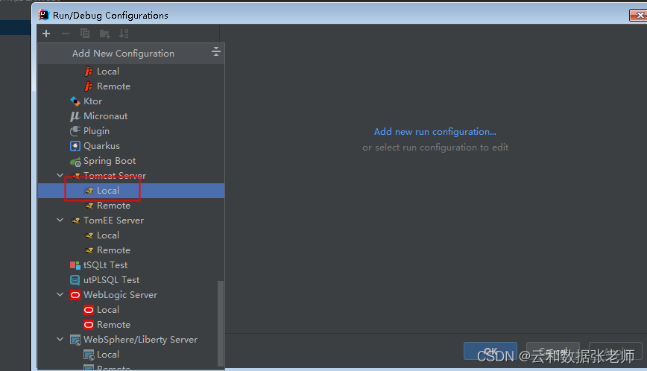Image resolution: width=647 pixels, height=371 pixels.
Task: Close the Run/Debug Configurations dialog
Action: (x=639, y=15)
